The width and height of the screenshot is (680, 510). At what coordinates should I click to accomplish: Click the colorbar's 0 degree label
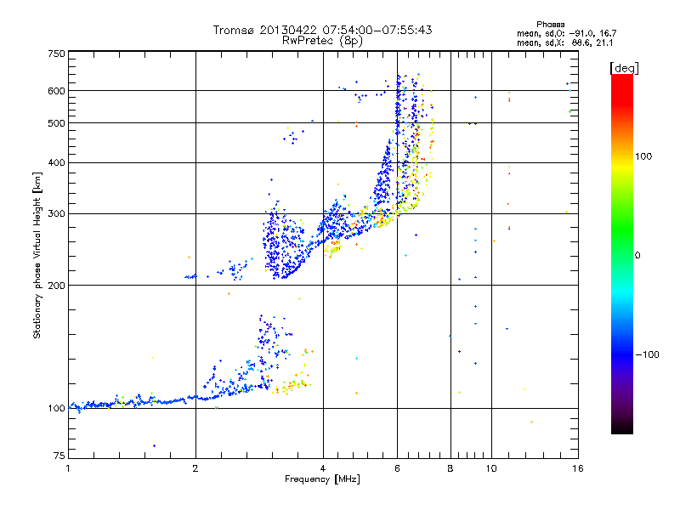click(637, 256)
